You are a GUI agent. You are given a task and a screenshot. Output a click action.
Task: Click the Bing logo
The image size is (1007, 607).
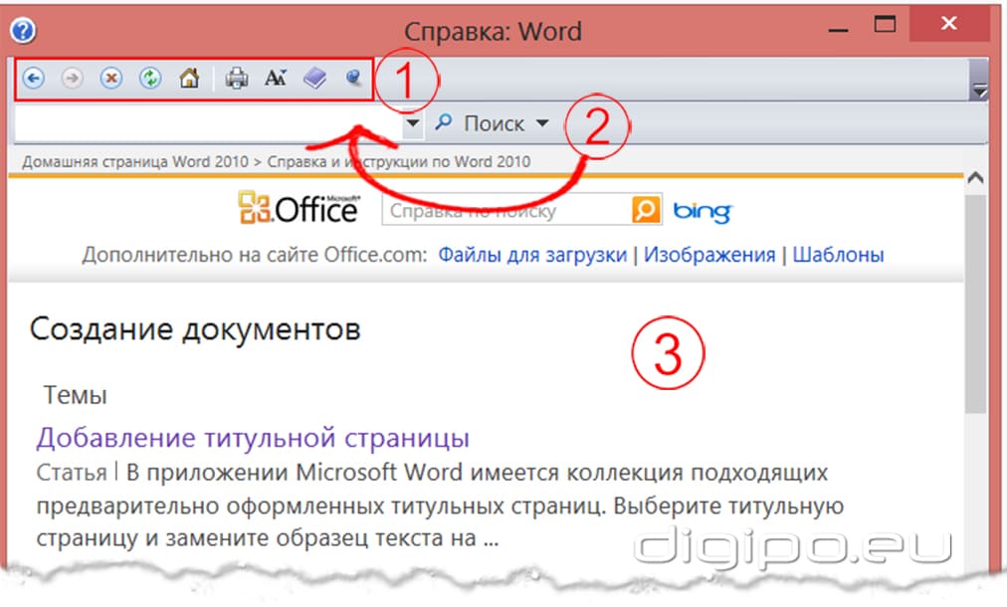pyautogui.click(x=703, y=209)
